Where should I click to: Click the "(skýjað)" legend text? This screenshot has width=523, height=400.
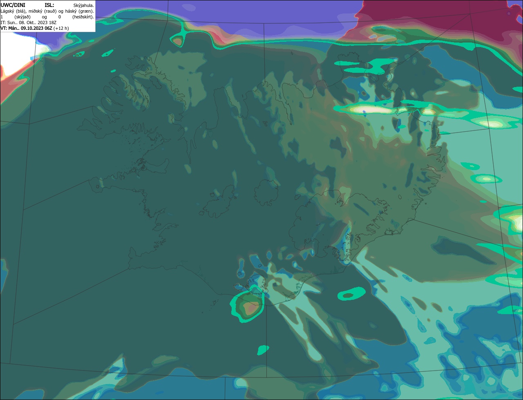pos(22,17)
